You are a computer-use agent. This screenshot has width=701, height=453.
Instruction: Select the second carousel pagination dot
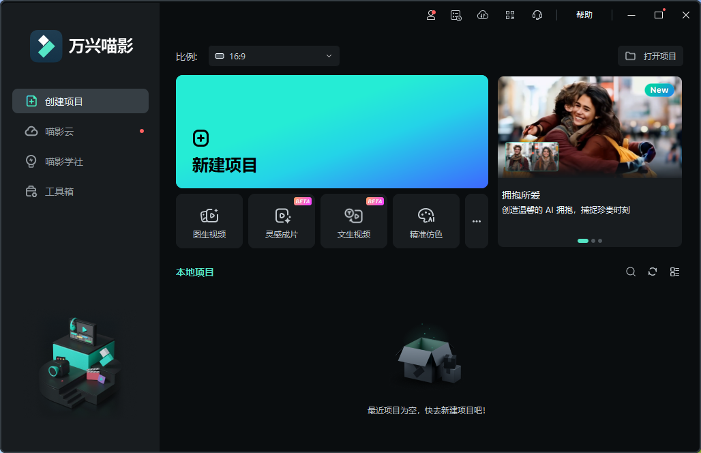pos(592,240)
